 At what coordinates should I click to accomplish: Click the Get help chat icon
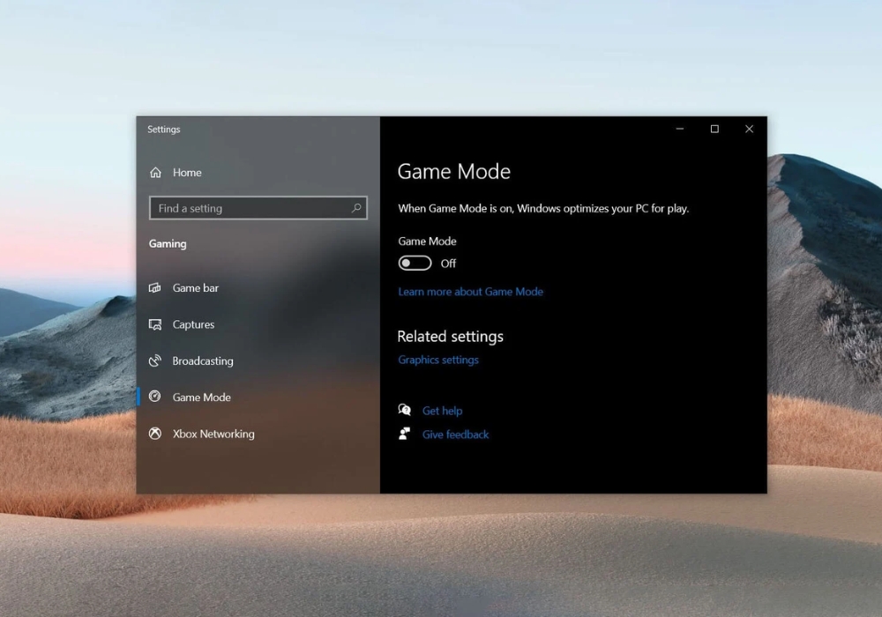pyautogui.click(x=405, y=410)
